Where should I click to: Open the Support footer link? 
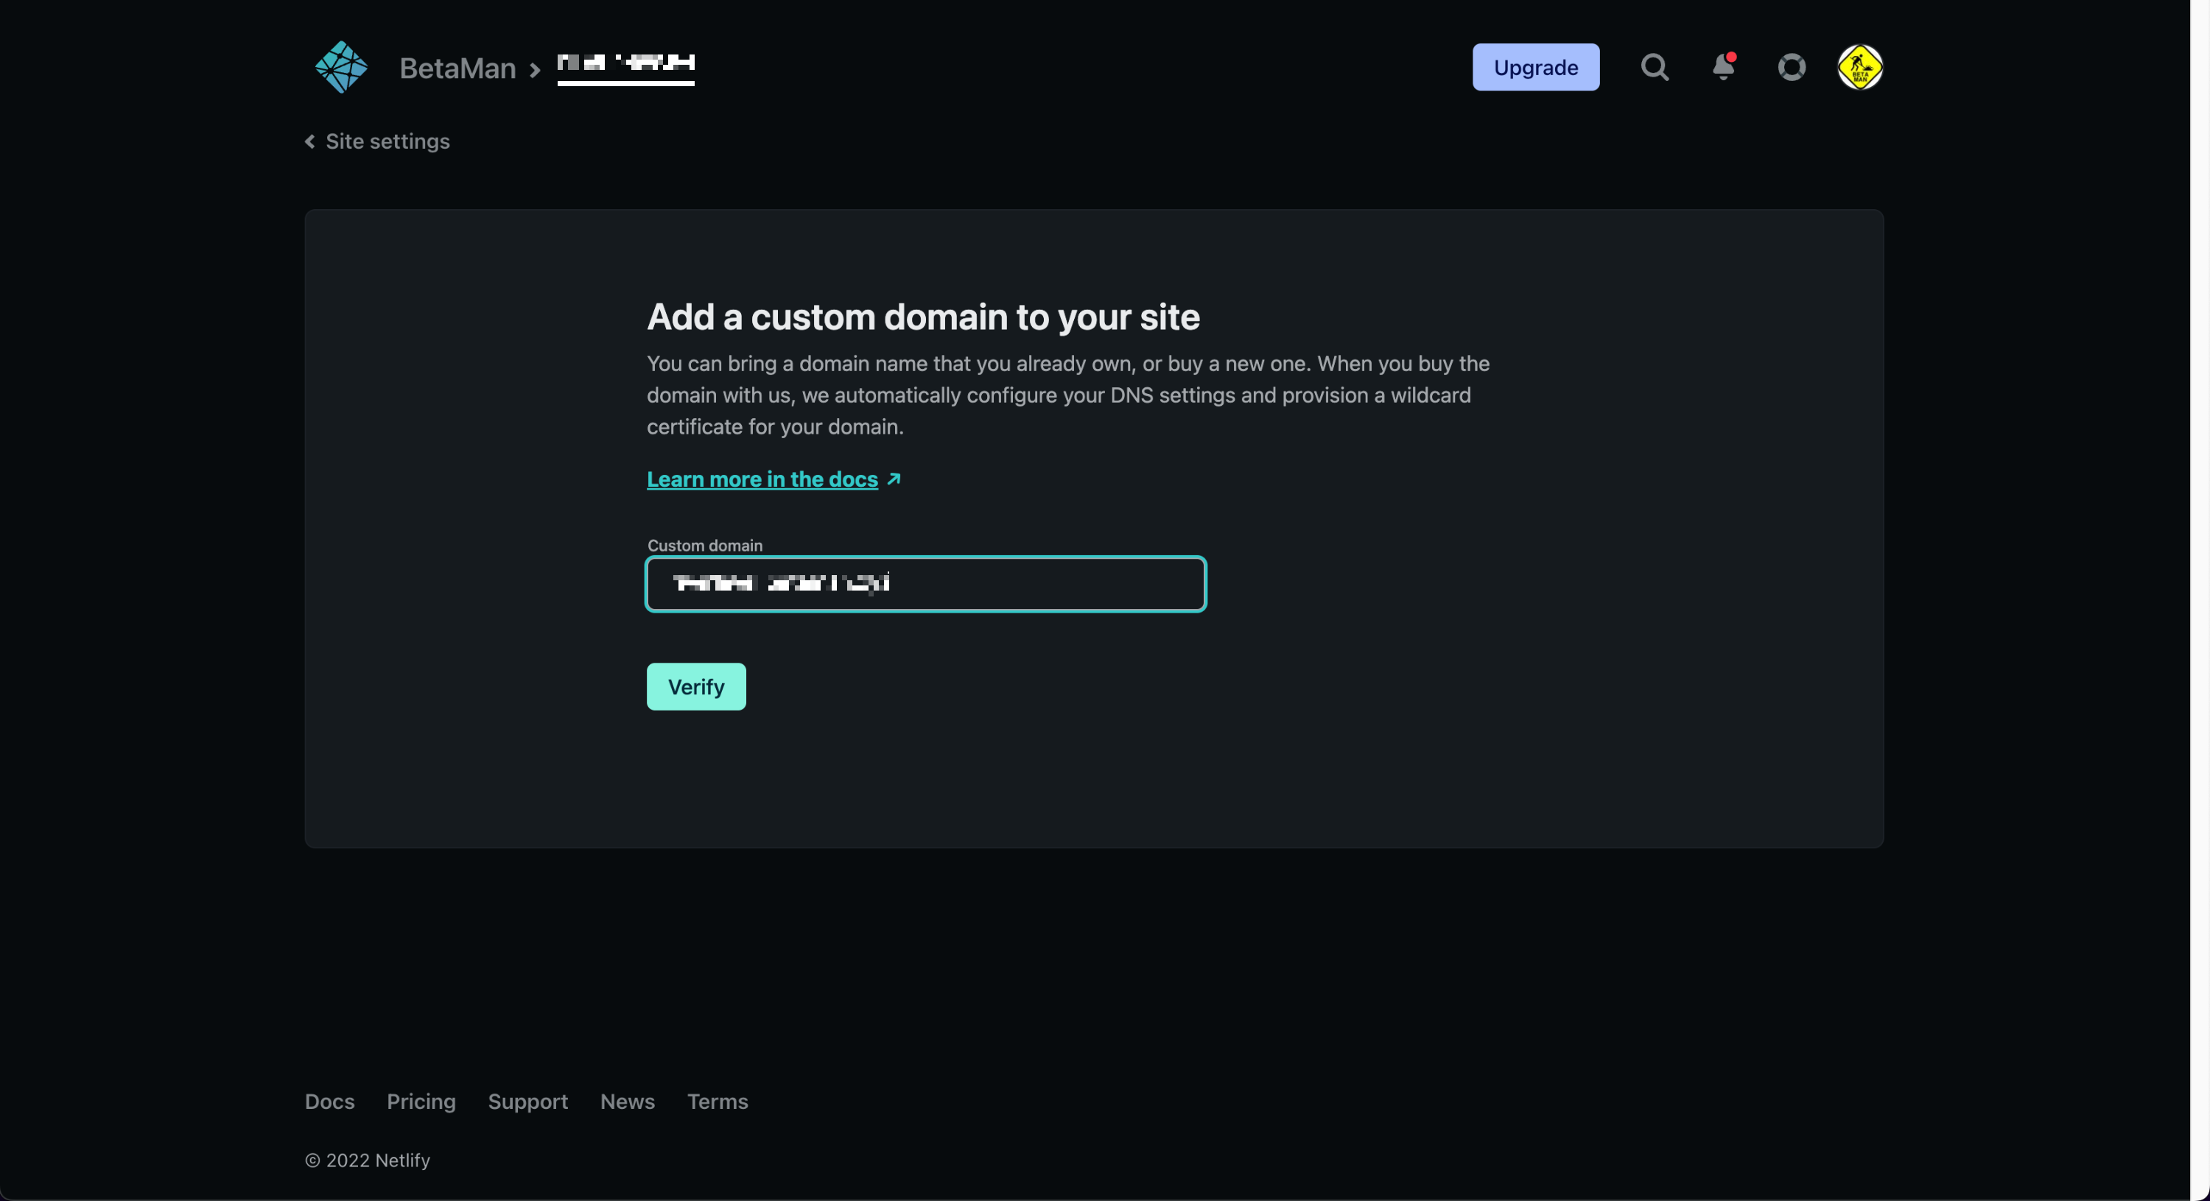527,1101
